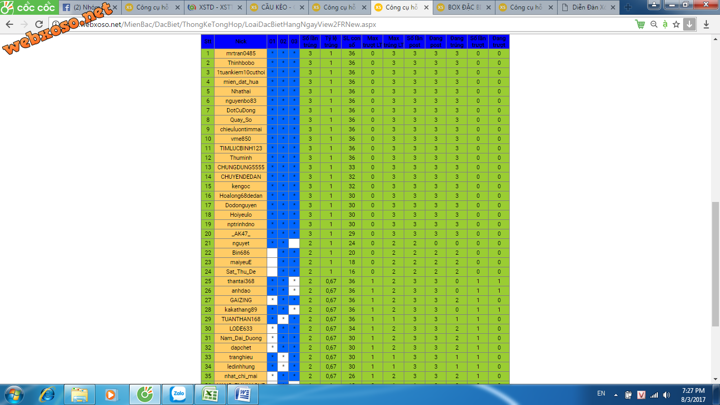The image size is (720, 405).
Task: Click the zoom magnifier in the address bar
Action: (654, 24)
